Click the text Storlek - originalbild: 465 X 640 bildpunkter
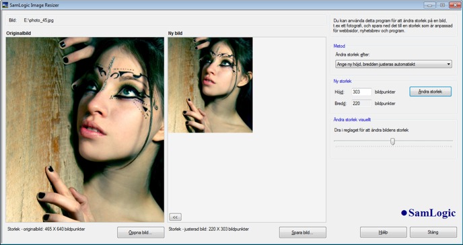463x245 pixels. pyautogui.click(x=46, y=229)
